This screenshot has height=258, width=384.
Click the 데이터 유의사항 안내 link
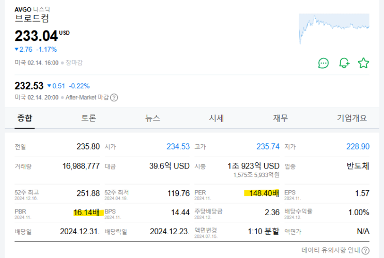coord(334,251)
